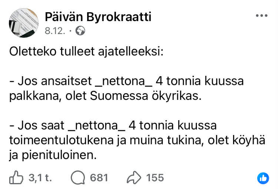Click the comment speech bubble icon
Image resolution: width=278 pixels, height=189 pixels.
(x=78, y=178)
